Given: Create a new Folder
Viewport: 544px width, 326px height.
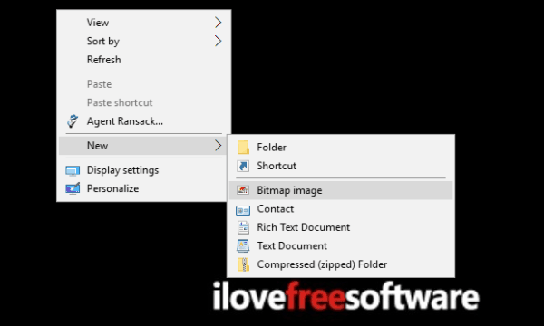Looking at the screenshot, I should (x=341, y=148).
